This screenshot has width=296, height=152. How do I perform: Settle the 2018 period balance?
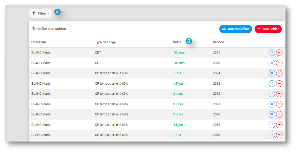(x=279, y=135)
